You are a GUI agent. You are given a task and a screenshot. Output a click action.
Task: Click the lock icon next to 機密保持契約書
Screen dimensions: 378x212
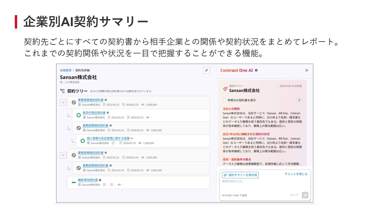click(x=100, y=180)
